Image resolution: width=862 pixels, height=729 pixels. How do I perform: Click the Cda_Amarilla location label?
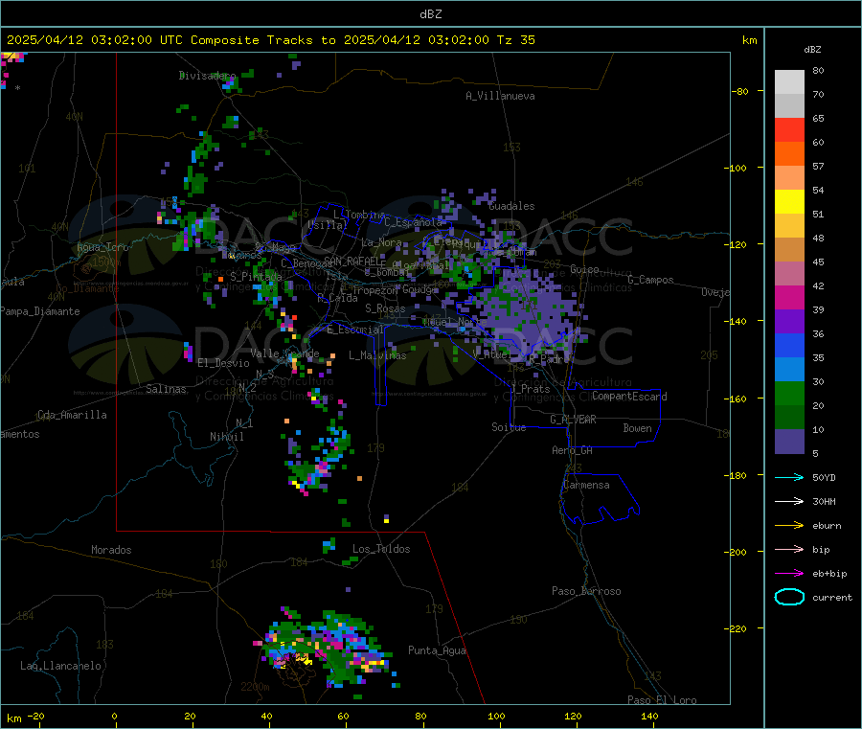tap(72, 415)
